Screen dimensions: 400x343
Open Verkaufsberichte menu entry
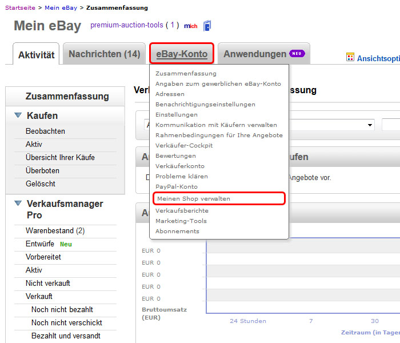(x=182, y=210)
